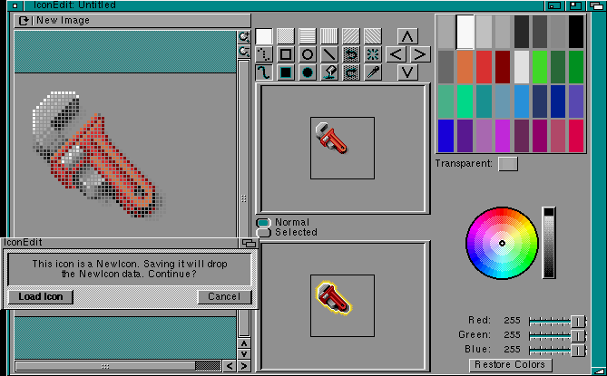The width and height of the screenshot is (607, 376).
Task: Select the dotted freehand pencil tool
Action: pos(264,54)
